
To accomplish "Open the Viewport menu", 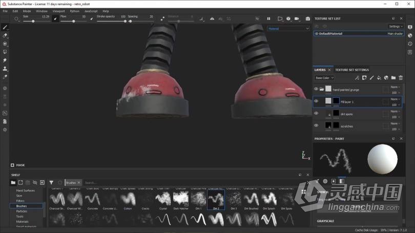I will [58, 11].
